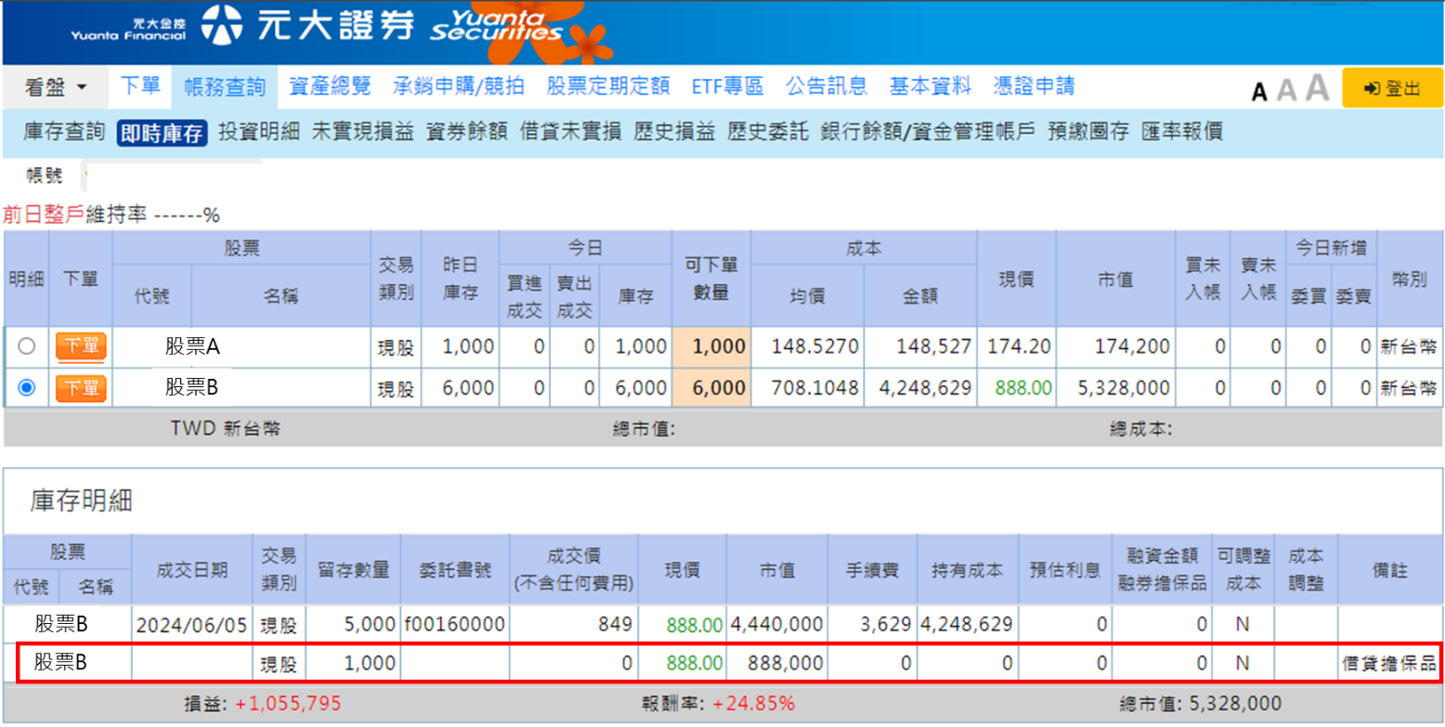Switch to the 資券餘額 tab
This screenshot has width=1445, height=727.
point(467,133)
